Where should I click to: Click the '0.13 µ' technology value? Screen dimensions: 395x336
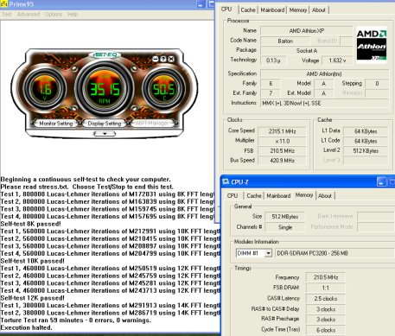coord(273,60)
